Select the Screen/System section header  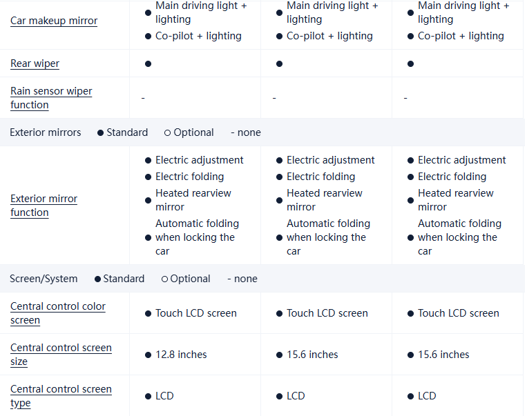click(44, 279)
